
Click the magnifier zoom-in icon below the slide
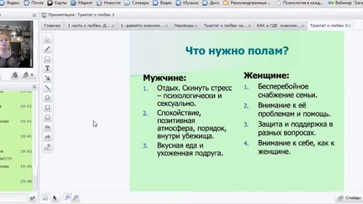coord(67,198)
